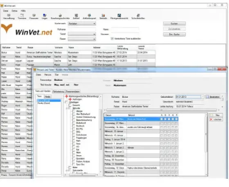229x187 pixels.
Task: Tick the Bilder checkbox in the tree
Action: (x=70, y=167)
